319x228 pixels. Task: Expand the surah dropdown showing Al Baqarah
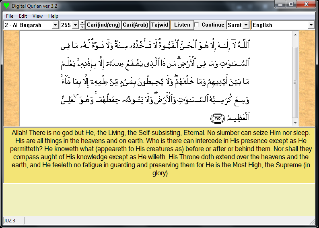55,25
